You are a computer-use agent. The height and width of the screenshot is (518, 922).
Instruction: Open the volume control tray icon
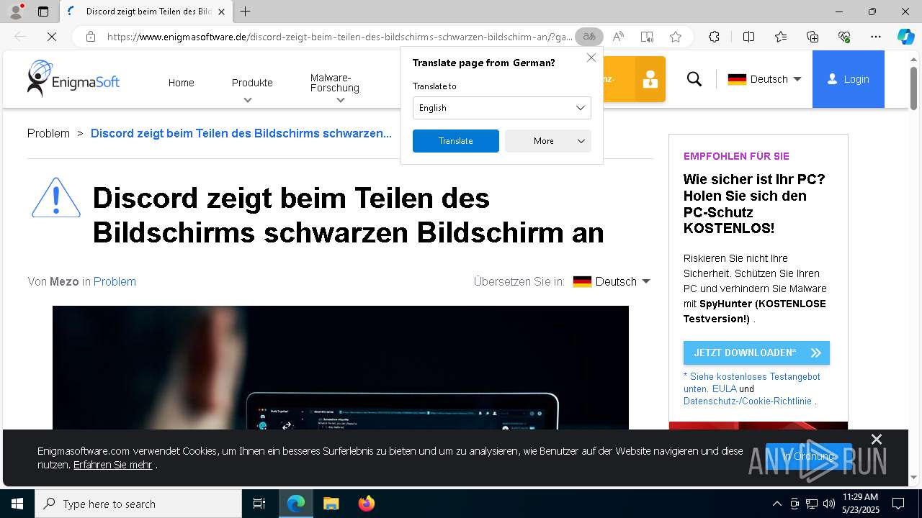(828, 504)
